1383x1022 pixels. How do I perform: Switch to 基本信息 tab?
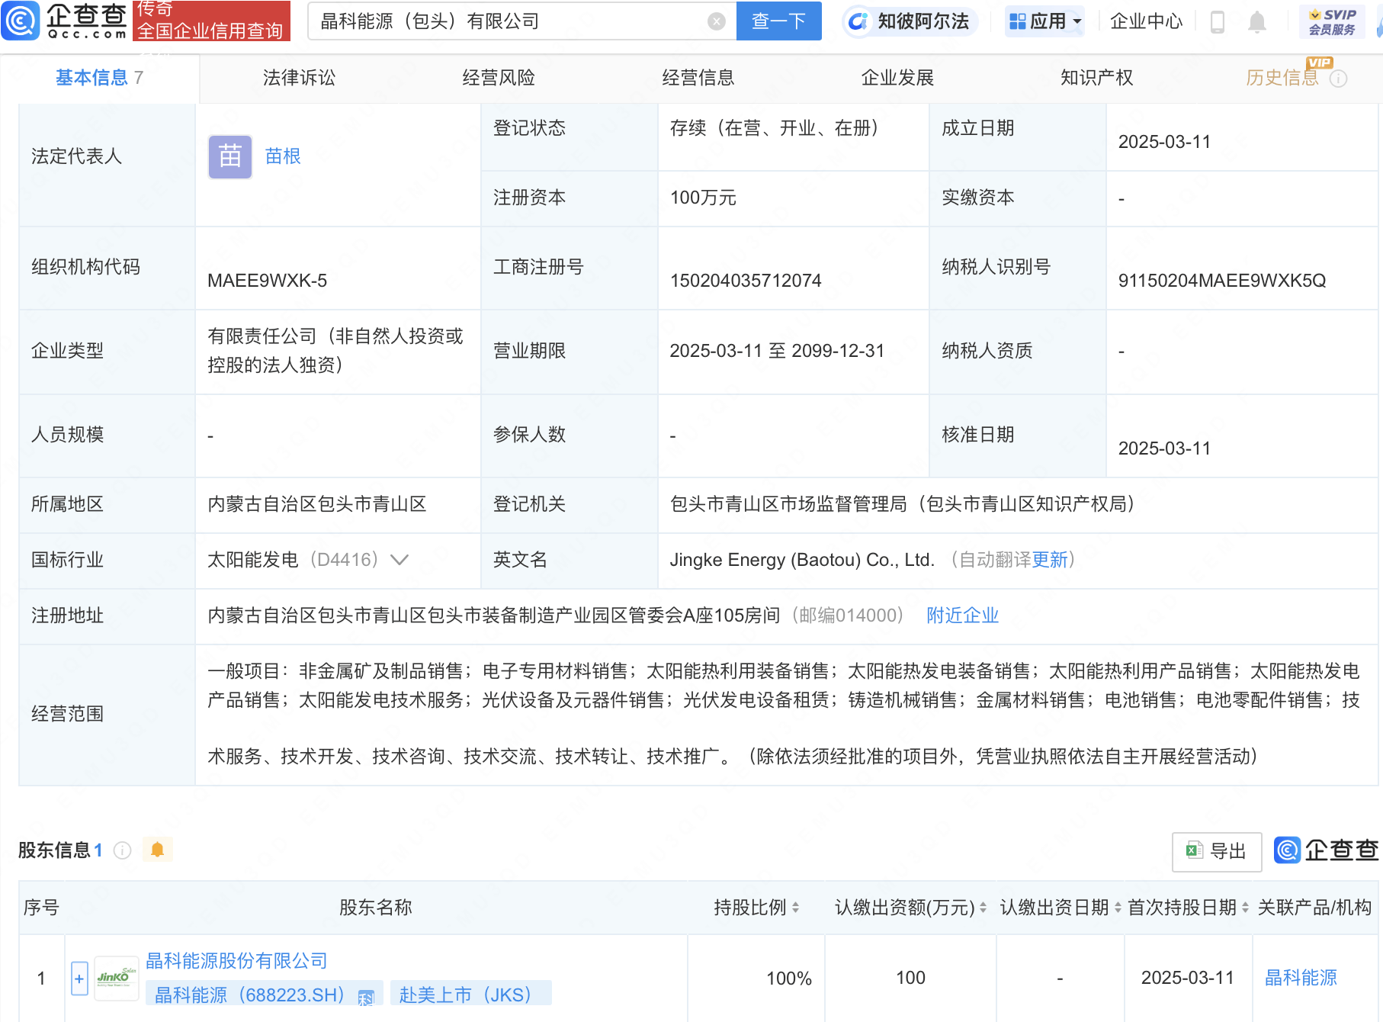(99, 78)
